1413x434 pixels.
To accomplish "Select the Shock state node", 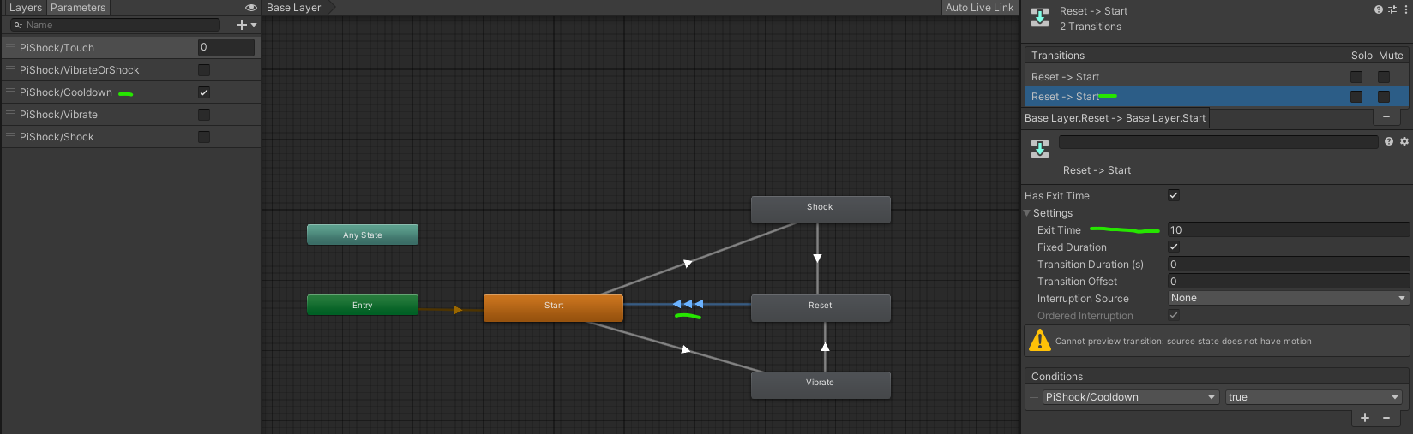I will click(821, 210).
